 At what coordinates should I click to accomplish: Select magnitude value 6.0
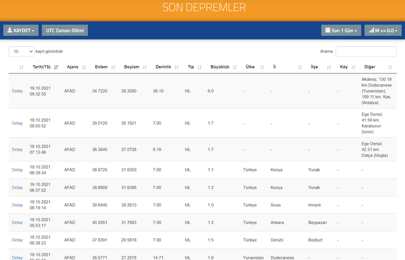[x=210, y=91]
